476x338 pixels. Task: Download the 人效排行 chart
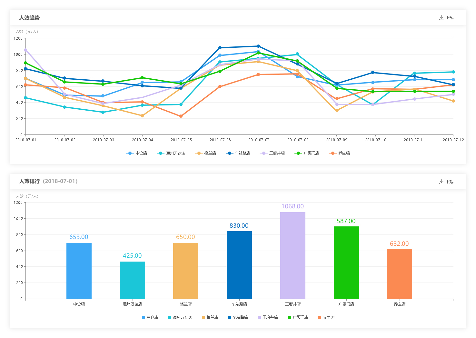[x=446, y=182]
